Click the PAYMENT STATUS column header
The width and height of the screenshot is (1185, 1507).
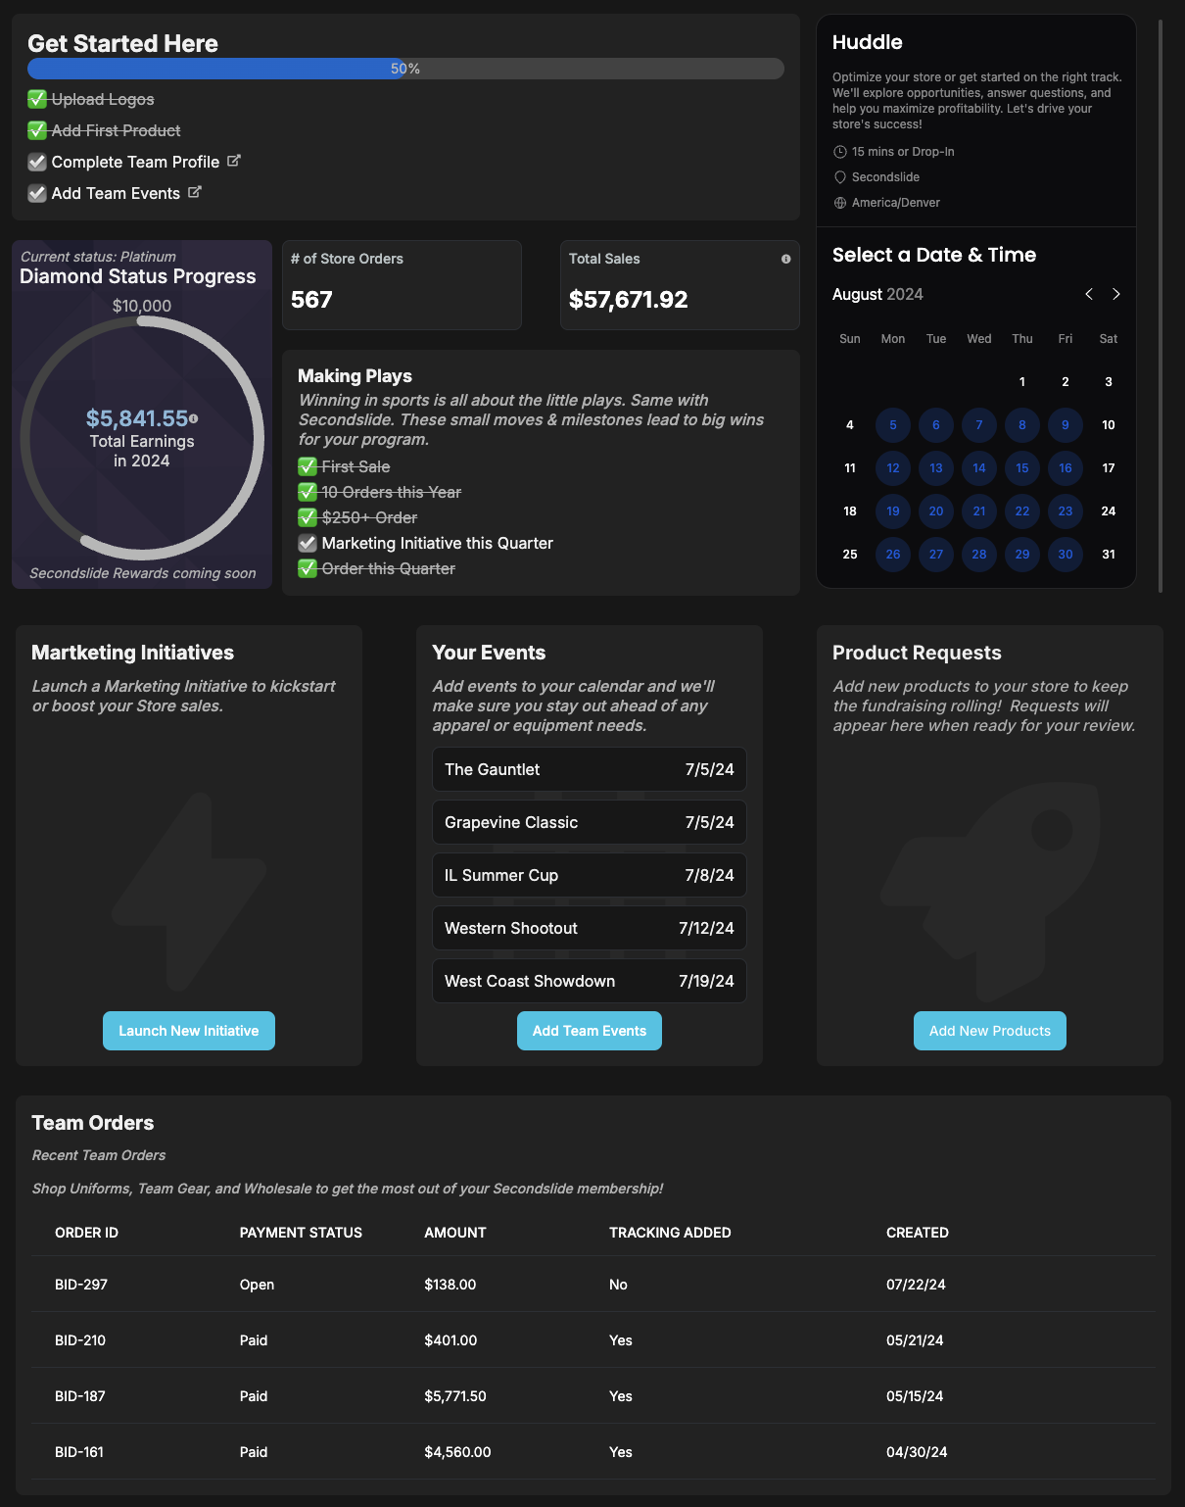click(301, 1233)
